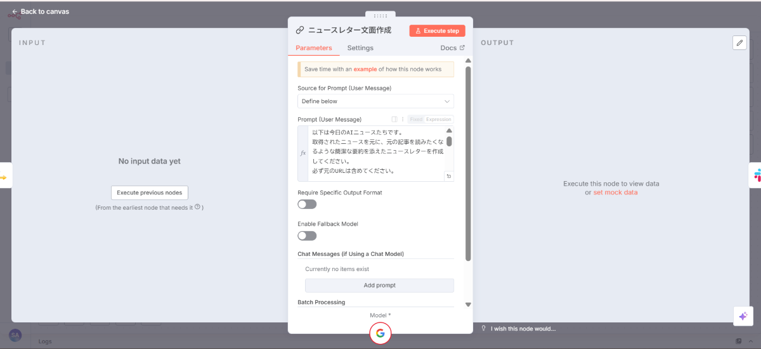Click the Slack next-node icon on right edge
The width and height of the screenshot is (761, 349).
click(757, 175)
